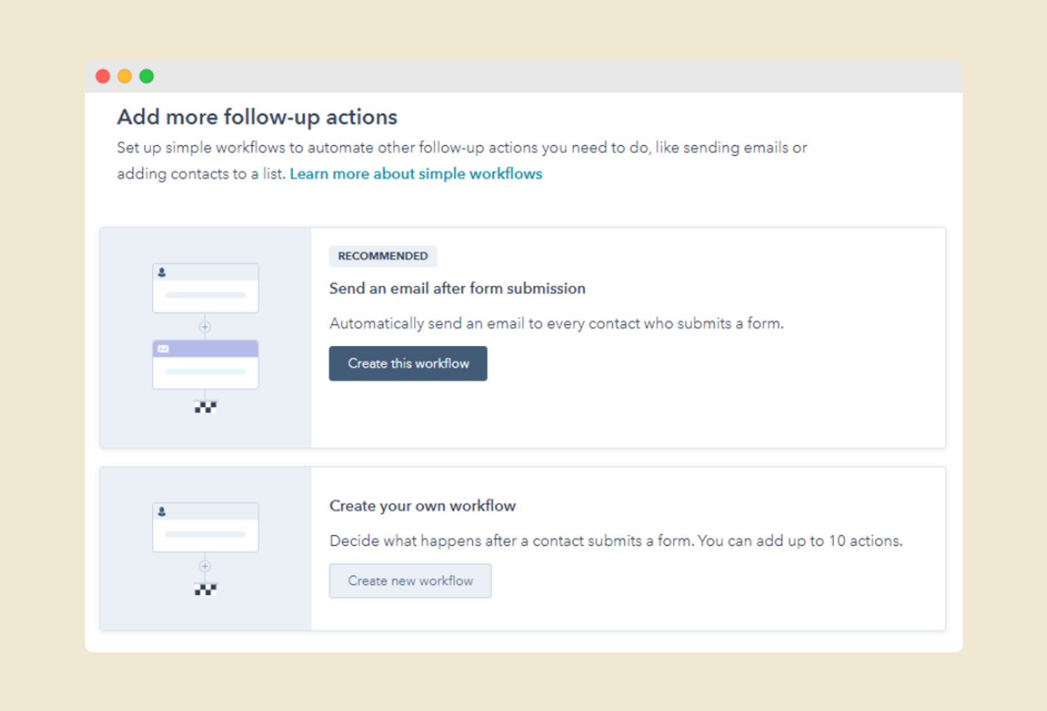Click the Automatically send an email description text

click(x=556, y=323)
